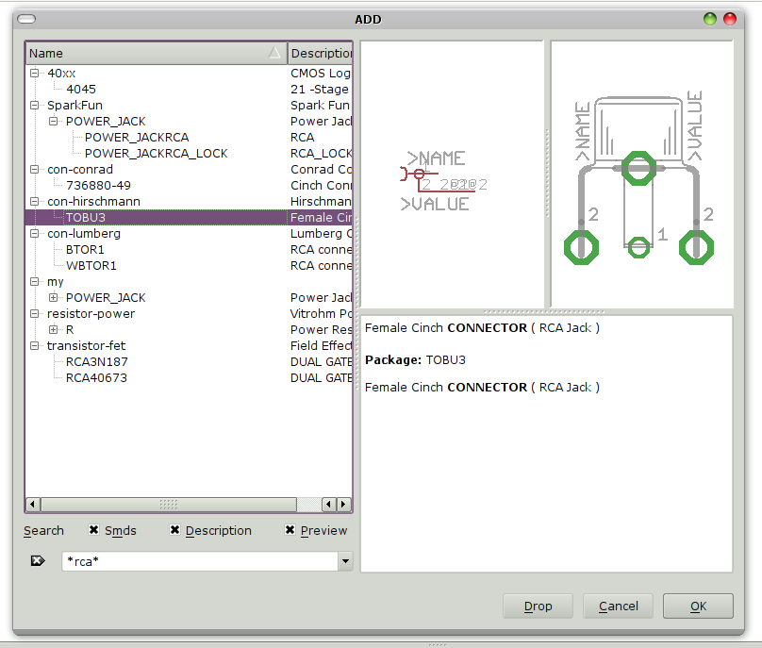Click the green maximize button in title bar

click(710, 19)
